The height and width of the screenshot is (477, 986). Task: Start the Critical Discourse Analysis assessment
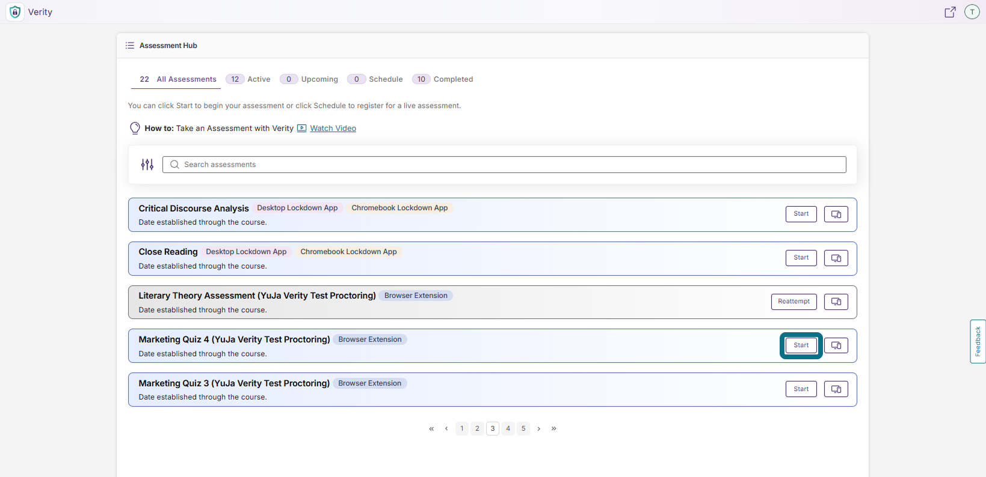pyautogui.click(x=801, y=214)
